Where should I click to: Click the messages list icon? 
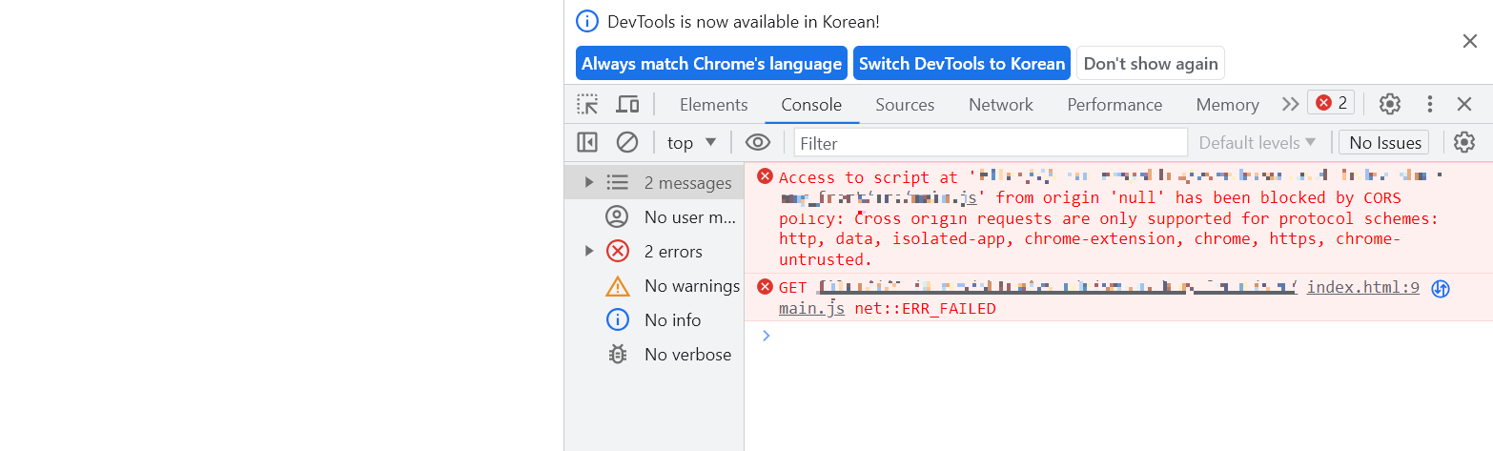point(618,182)
